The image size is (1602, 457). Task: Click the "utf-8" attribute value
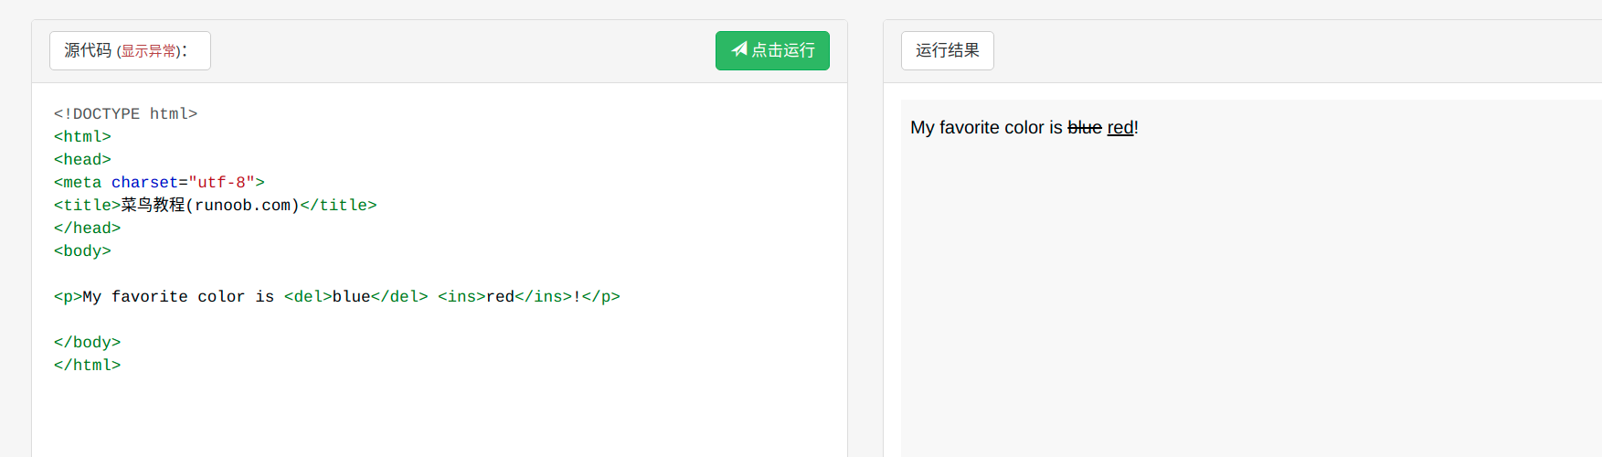221,183
